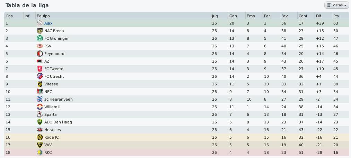Click the list icon in the Vistas button
This screenshot has width=351, height=158.
pos(328,5)
